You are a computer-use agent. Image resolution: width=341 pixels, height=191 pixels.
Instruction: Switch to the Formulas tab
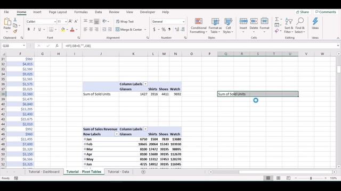(81, 12)
